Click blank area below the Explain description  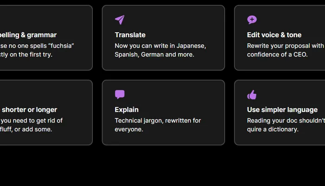pyautogui.click(x=162, y=139)
